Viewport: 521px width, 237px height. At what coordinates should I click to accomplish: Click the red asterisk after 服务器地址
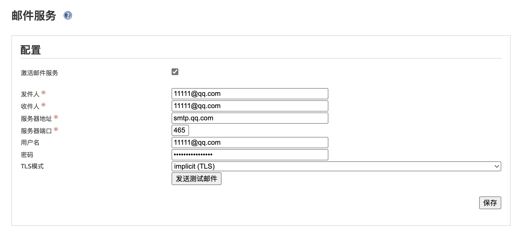click(x=56, y=117)
